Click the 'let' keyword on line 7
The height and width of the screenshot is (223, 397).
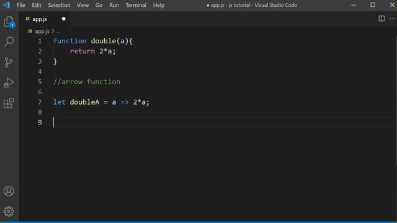(x=60, y=102)
